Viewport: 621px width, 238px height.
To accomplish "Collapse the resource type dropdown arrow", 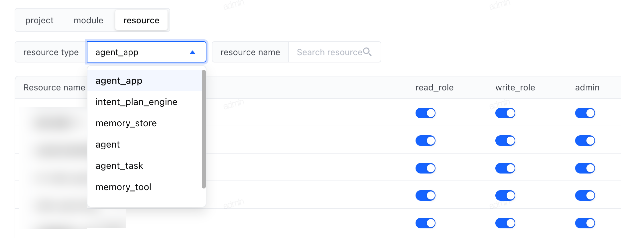I will [x=192, y=52].
